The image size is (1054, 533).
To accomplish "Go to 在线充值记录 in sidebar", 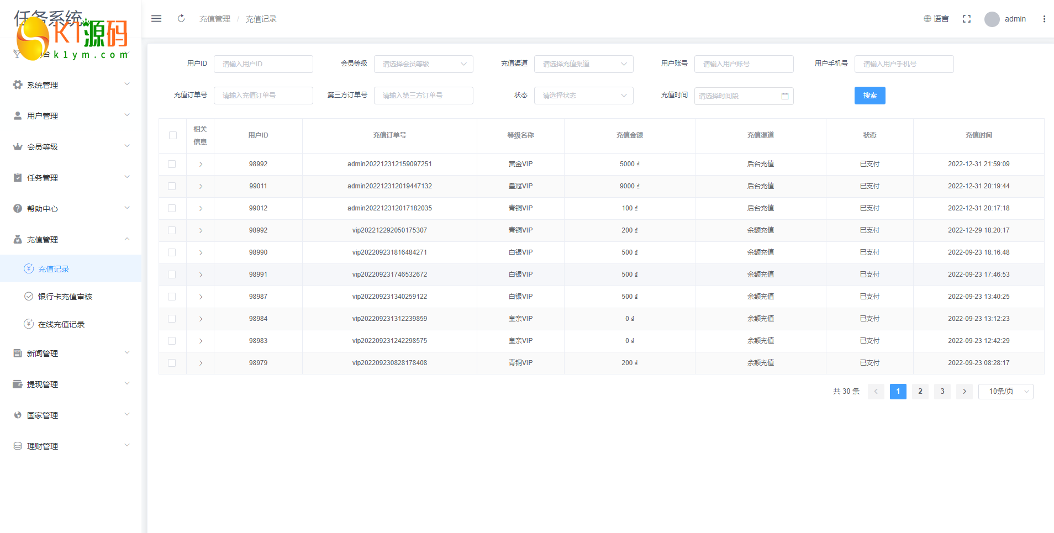I will [x=61, y=324].
